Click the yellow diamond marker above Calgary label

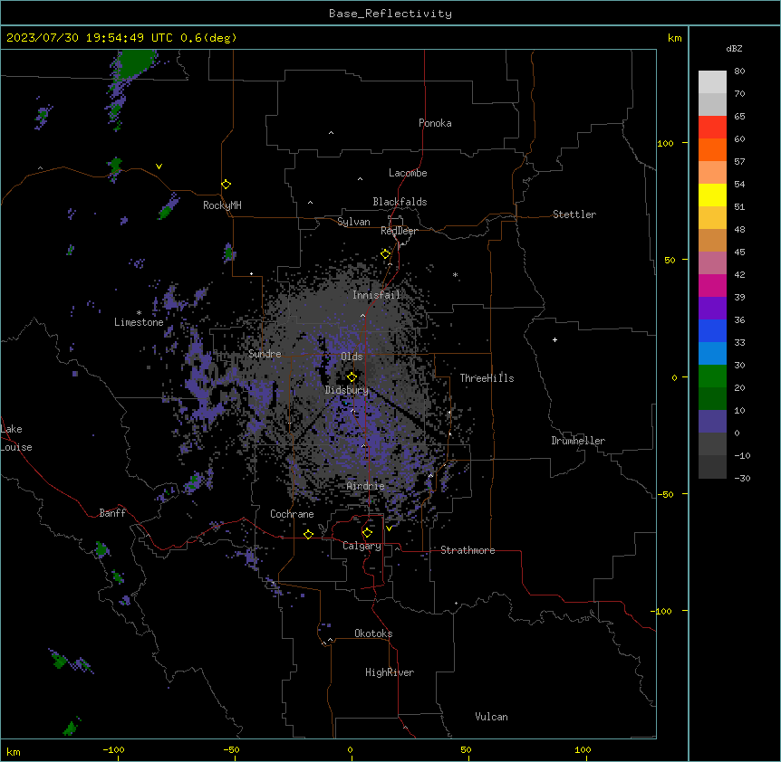[367, 533]
